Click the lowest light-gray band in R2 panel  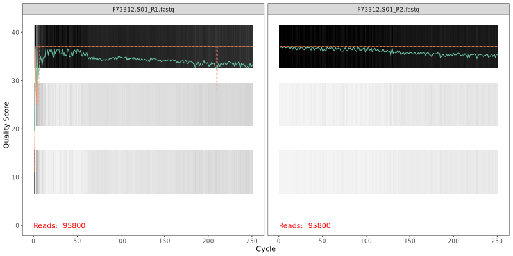point(388,172)
